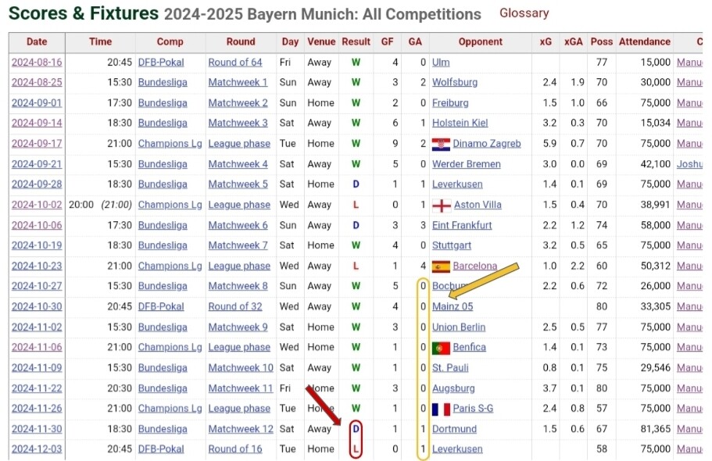Open the Union Berlin opponent link
The height and width of the screenshot is (461, 712).
point(459,327)
